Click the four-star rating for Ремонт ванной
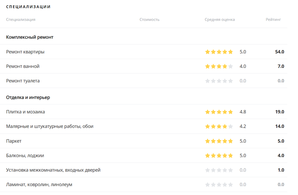Screen dimensions: 298x195 219,66
